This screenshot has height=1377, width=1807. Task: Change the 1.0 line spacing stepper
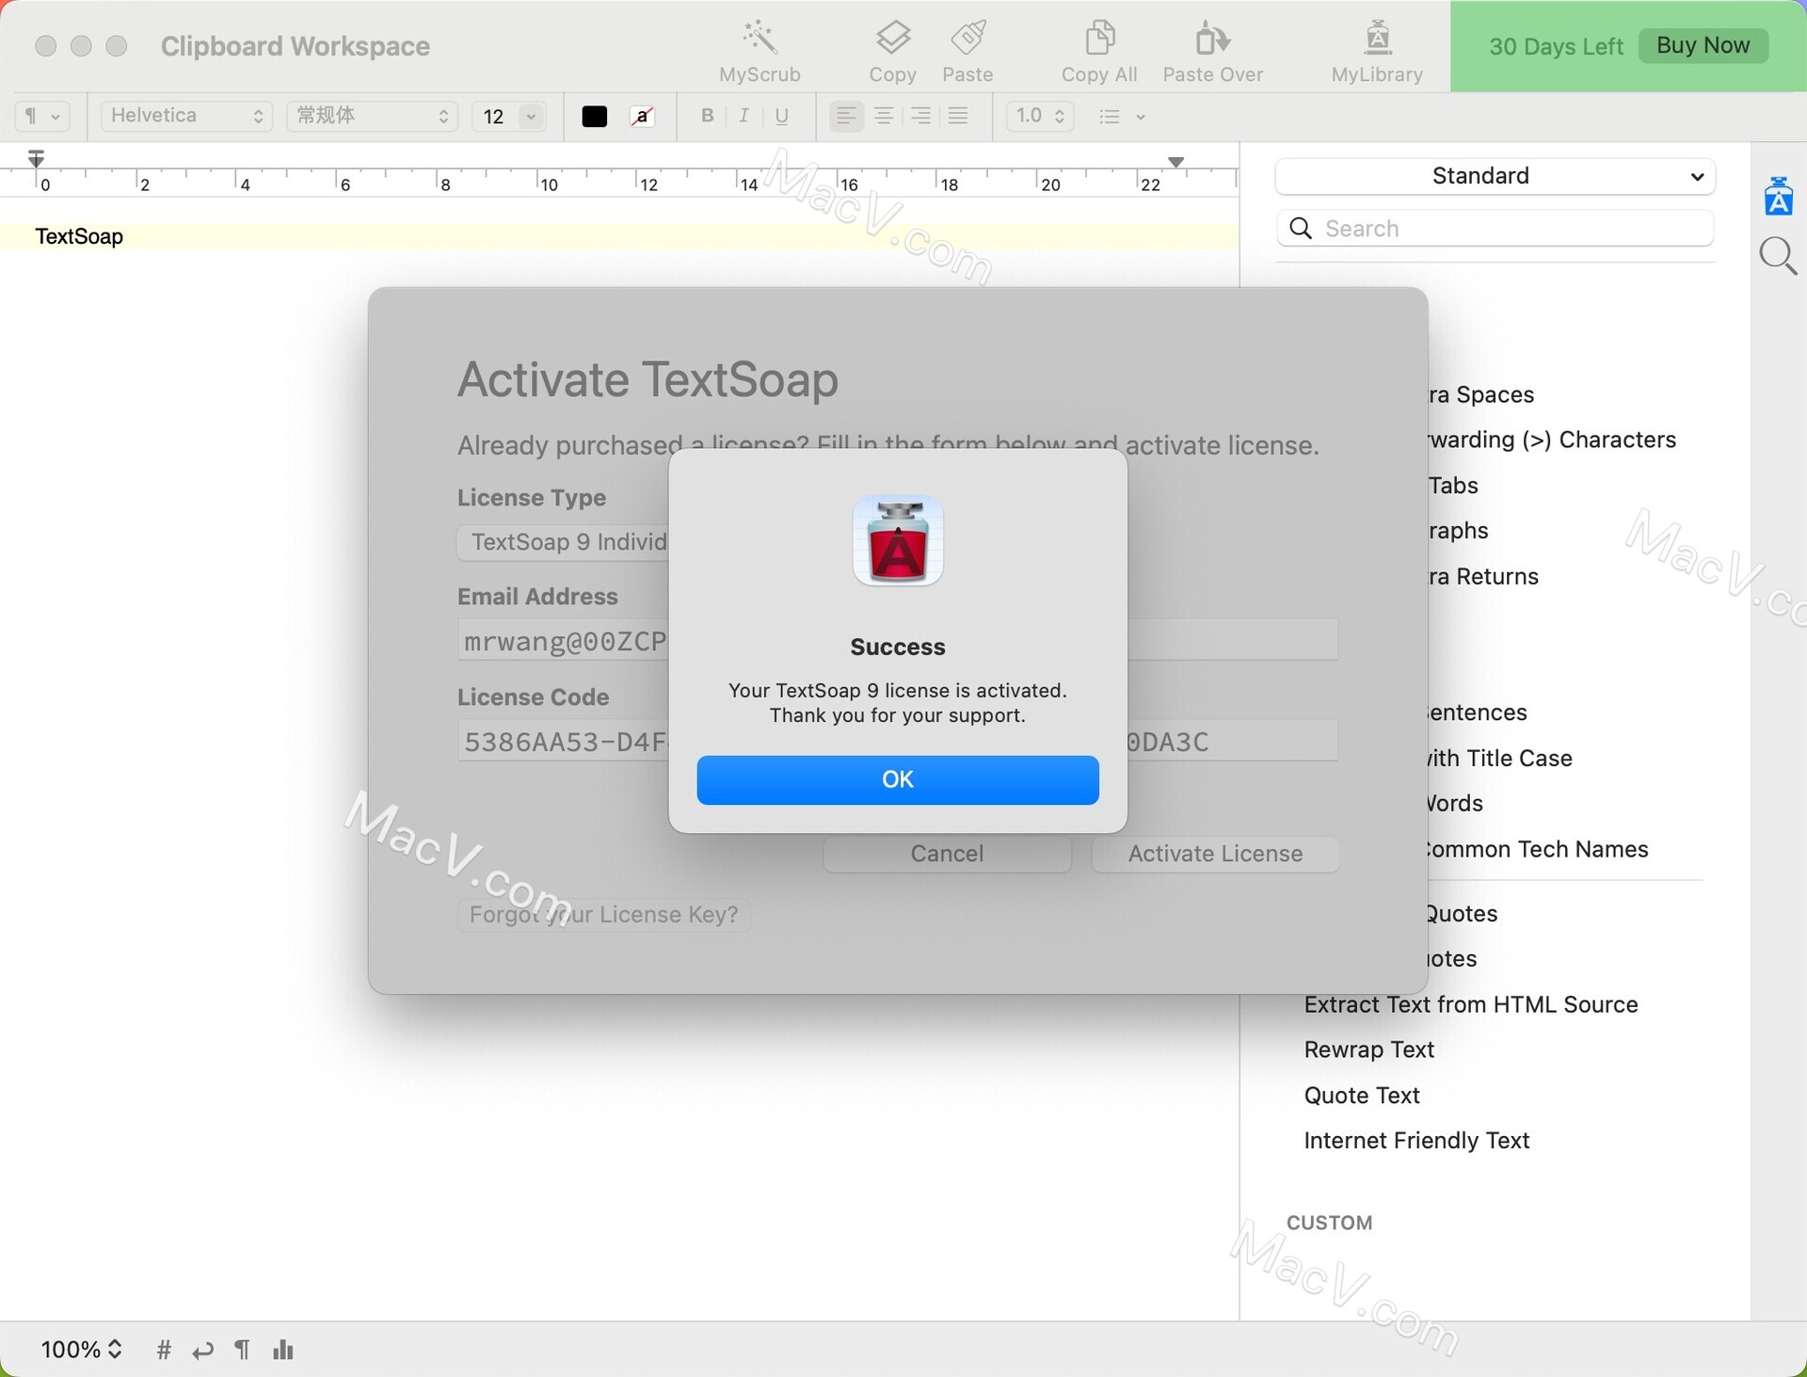coord(1040,116)
